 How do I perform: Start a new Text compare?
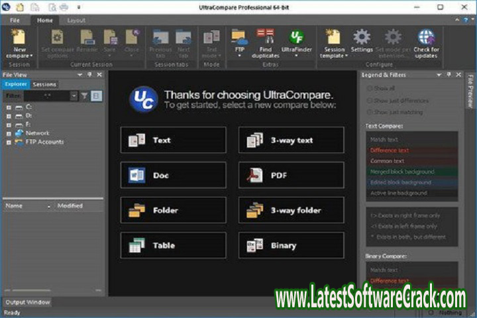tap(174, 140)
